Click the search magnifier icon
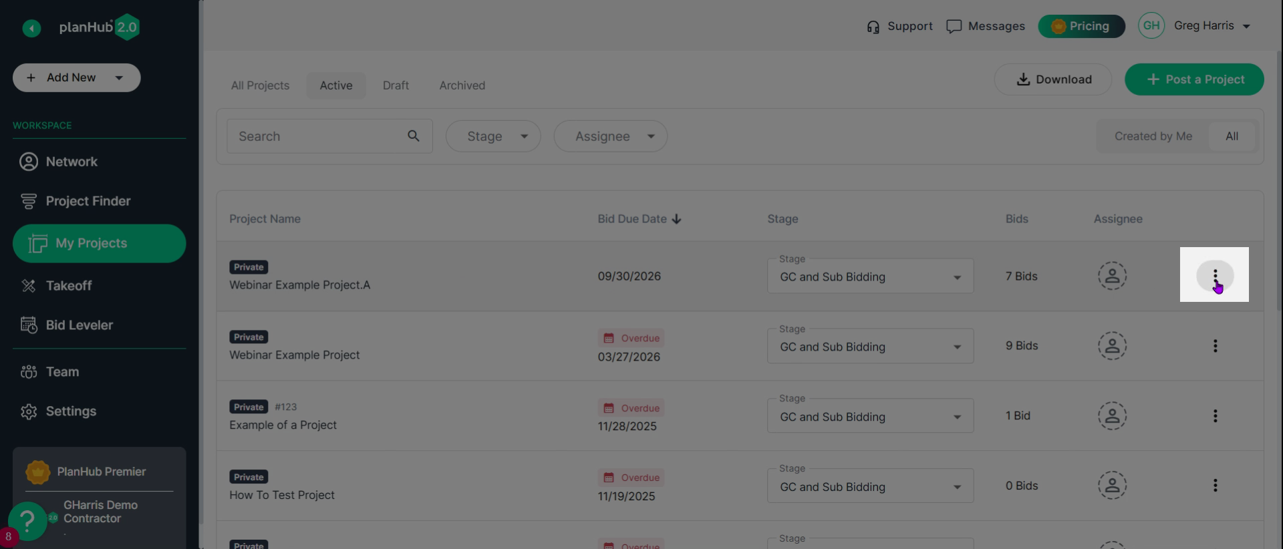 point(414,136)
